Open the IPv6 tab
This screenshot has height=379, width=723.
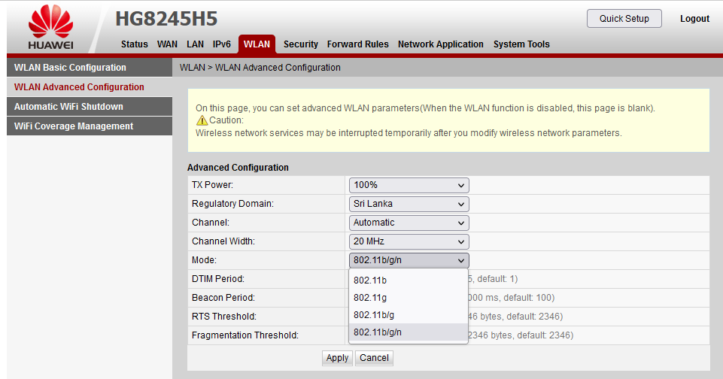click(x=221, y=44)
